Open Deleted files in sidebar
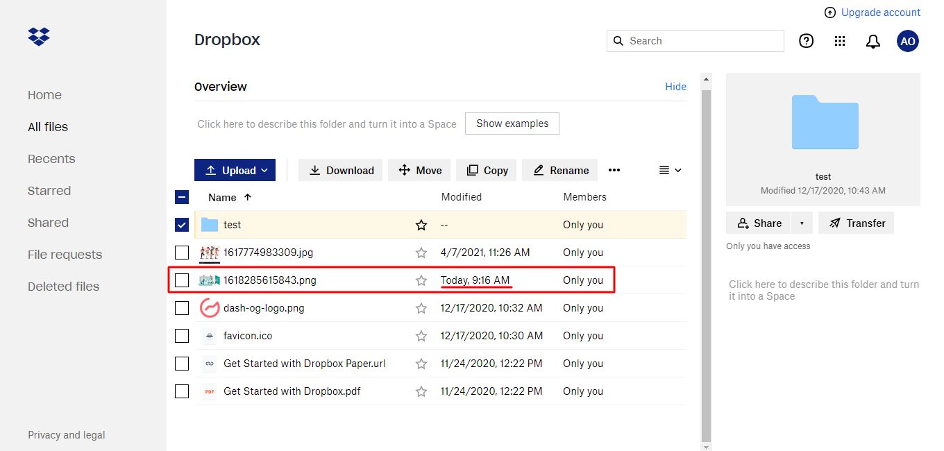Screen dimensions: 944x451 coord(63,287)
